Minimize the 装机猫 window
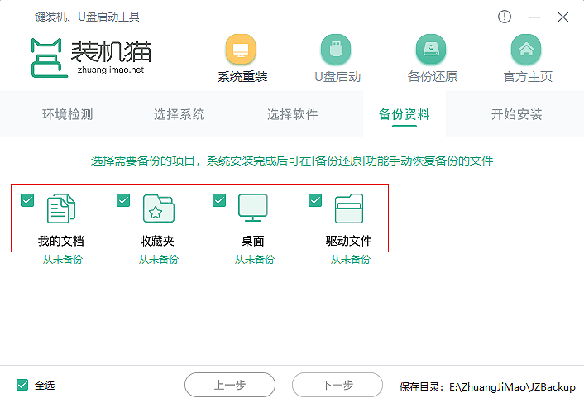The width and height of the screenshot is (584, 403). coord(534,17)
